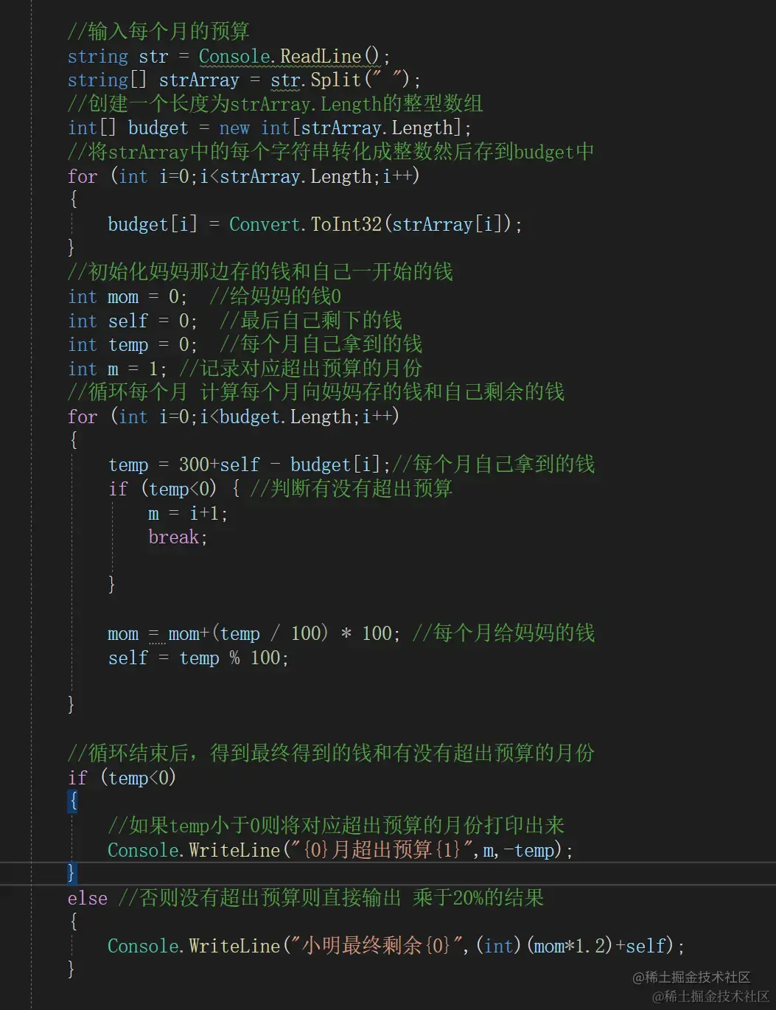Click 'self' in the 'int self = 0;' line
The image size is (776, 1010).
tap(128, 321)
